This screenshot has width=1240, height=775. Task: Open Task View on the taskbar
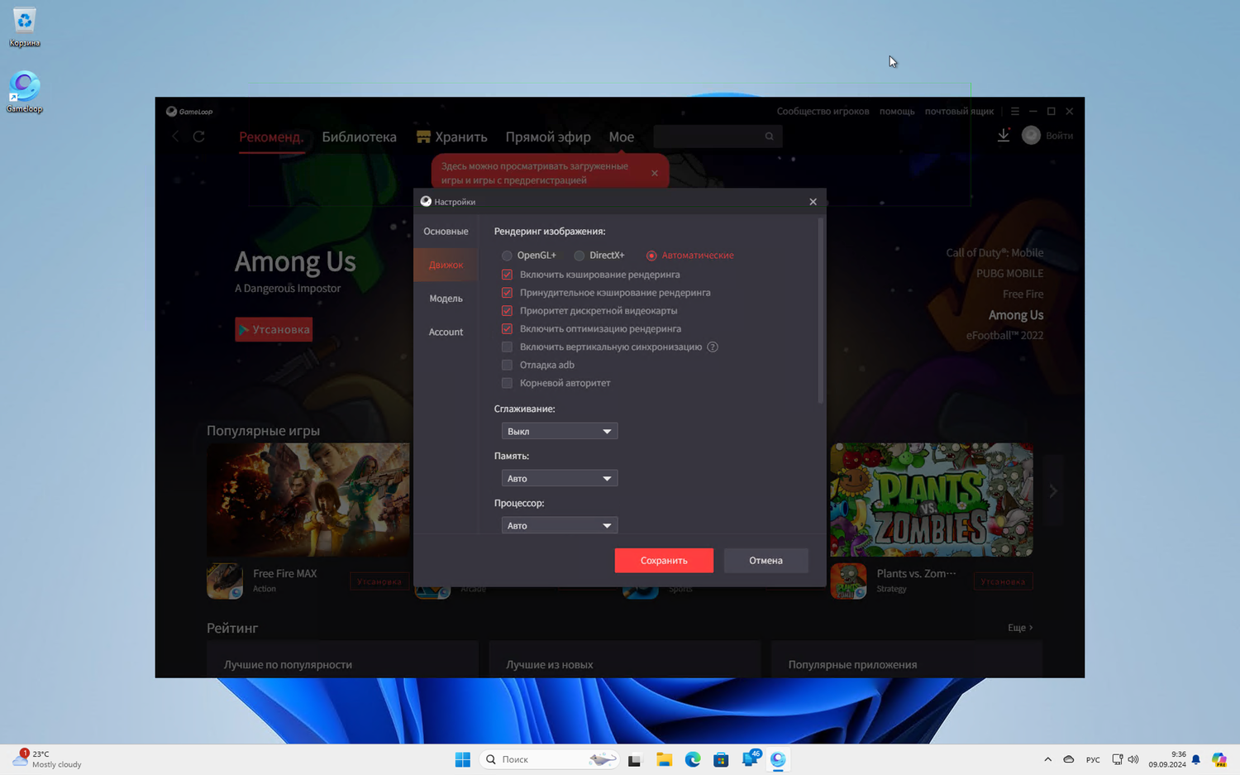pos(635,759)
